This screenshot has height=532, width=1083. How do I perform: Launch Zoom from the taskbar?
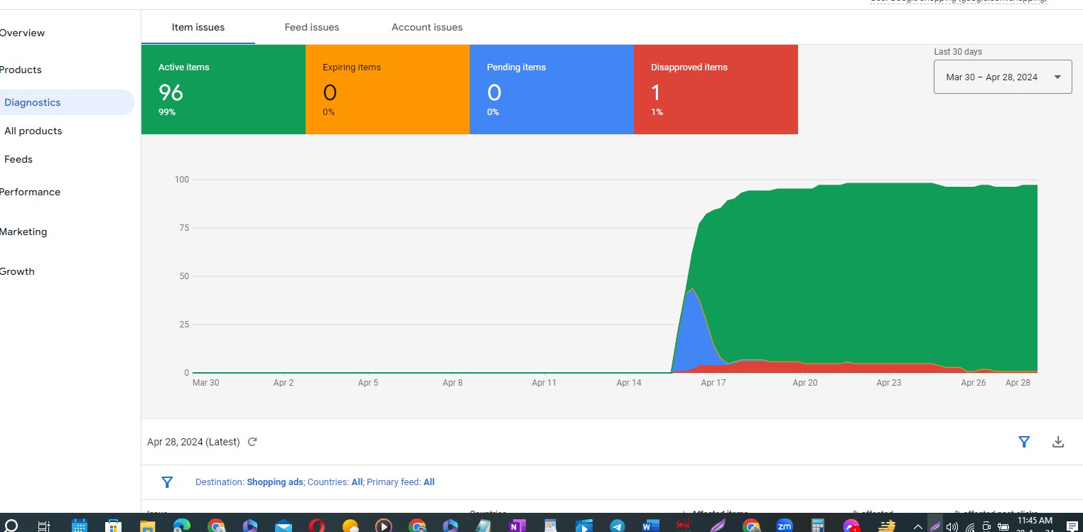[784, 526]
